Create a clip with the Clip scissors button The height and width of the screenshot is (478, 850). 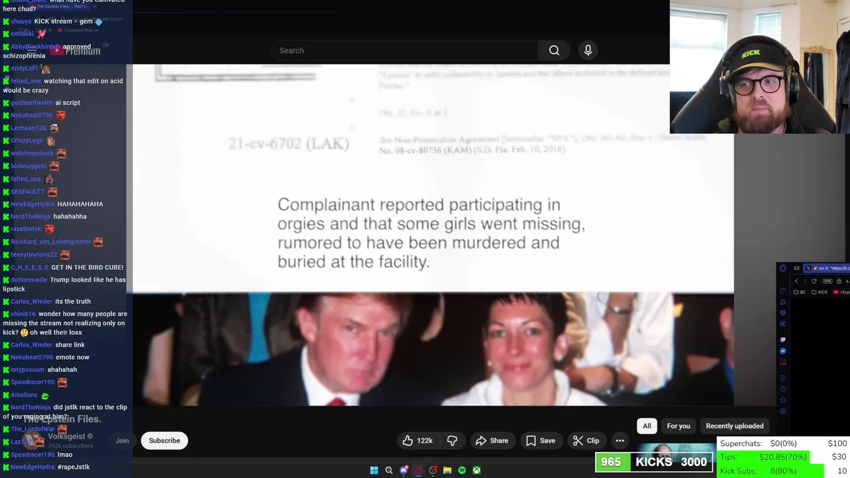[586, 440]
